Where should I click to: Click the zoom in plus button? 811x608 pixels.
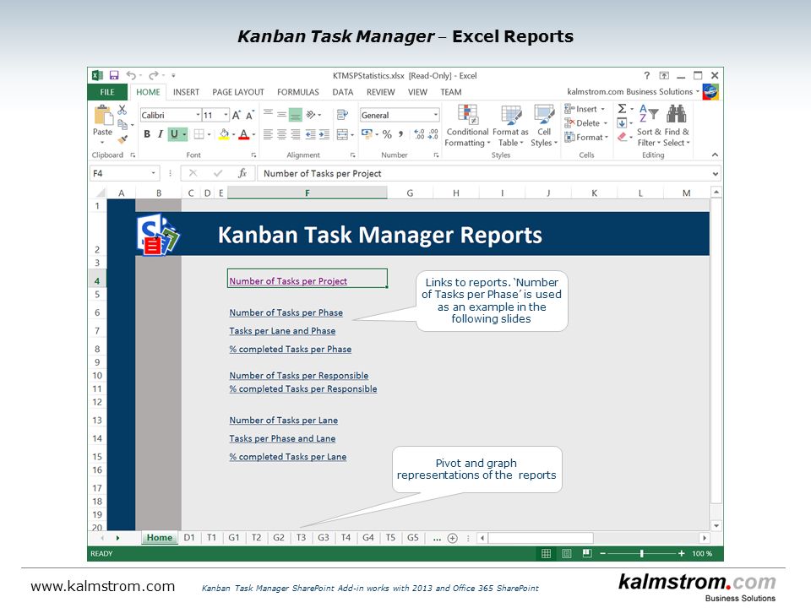(x=681, y=554)
